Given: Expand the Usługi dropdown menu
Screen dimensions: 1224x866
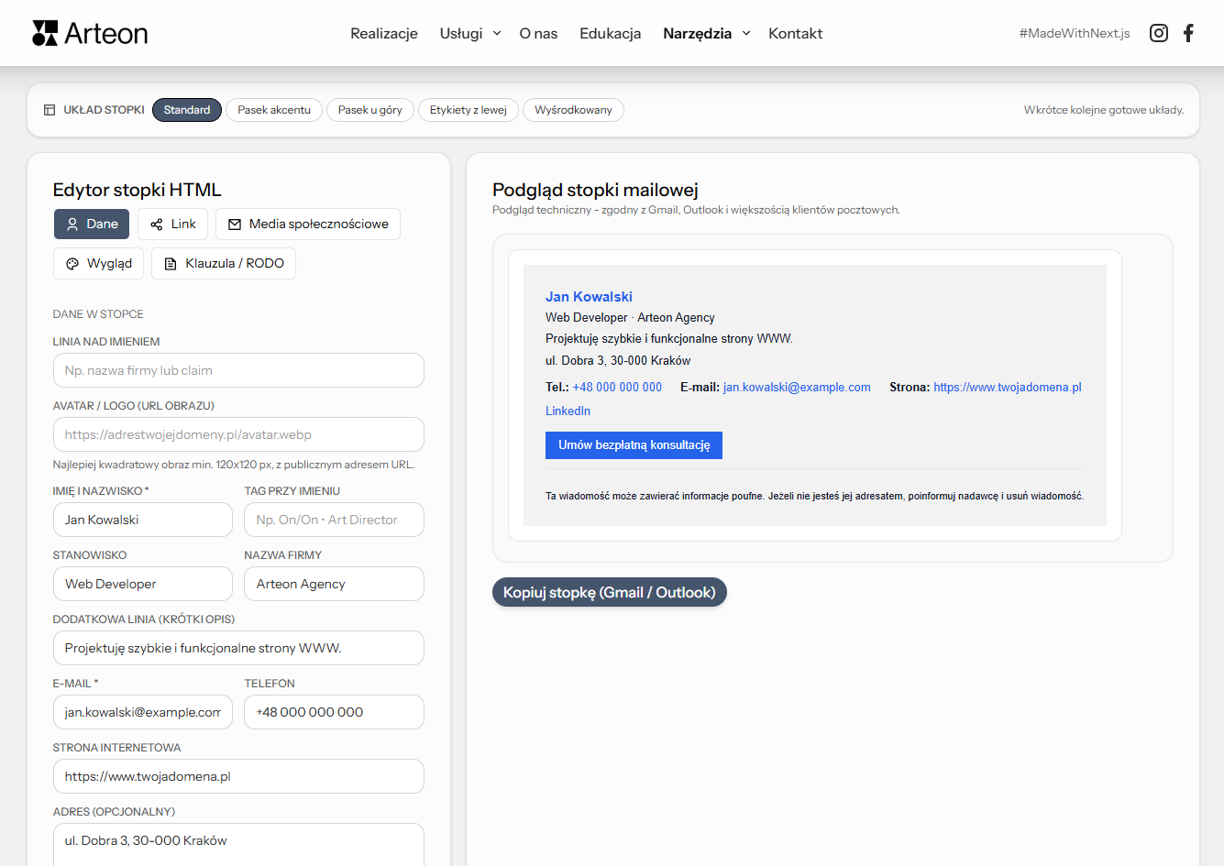Looking at the screenshot, I should point(469,33).
